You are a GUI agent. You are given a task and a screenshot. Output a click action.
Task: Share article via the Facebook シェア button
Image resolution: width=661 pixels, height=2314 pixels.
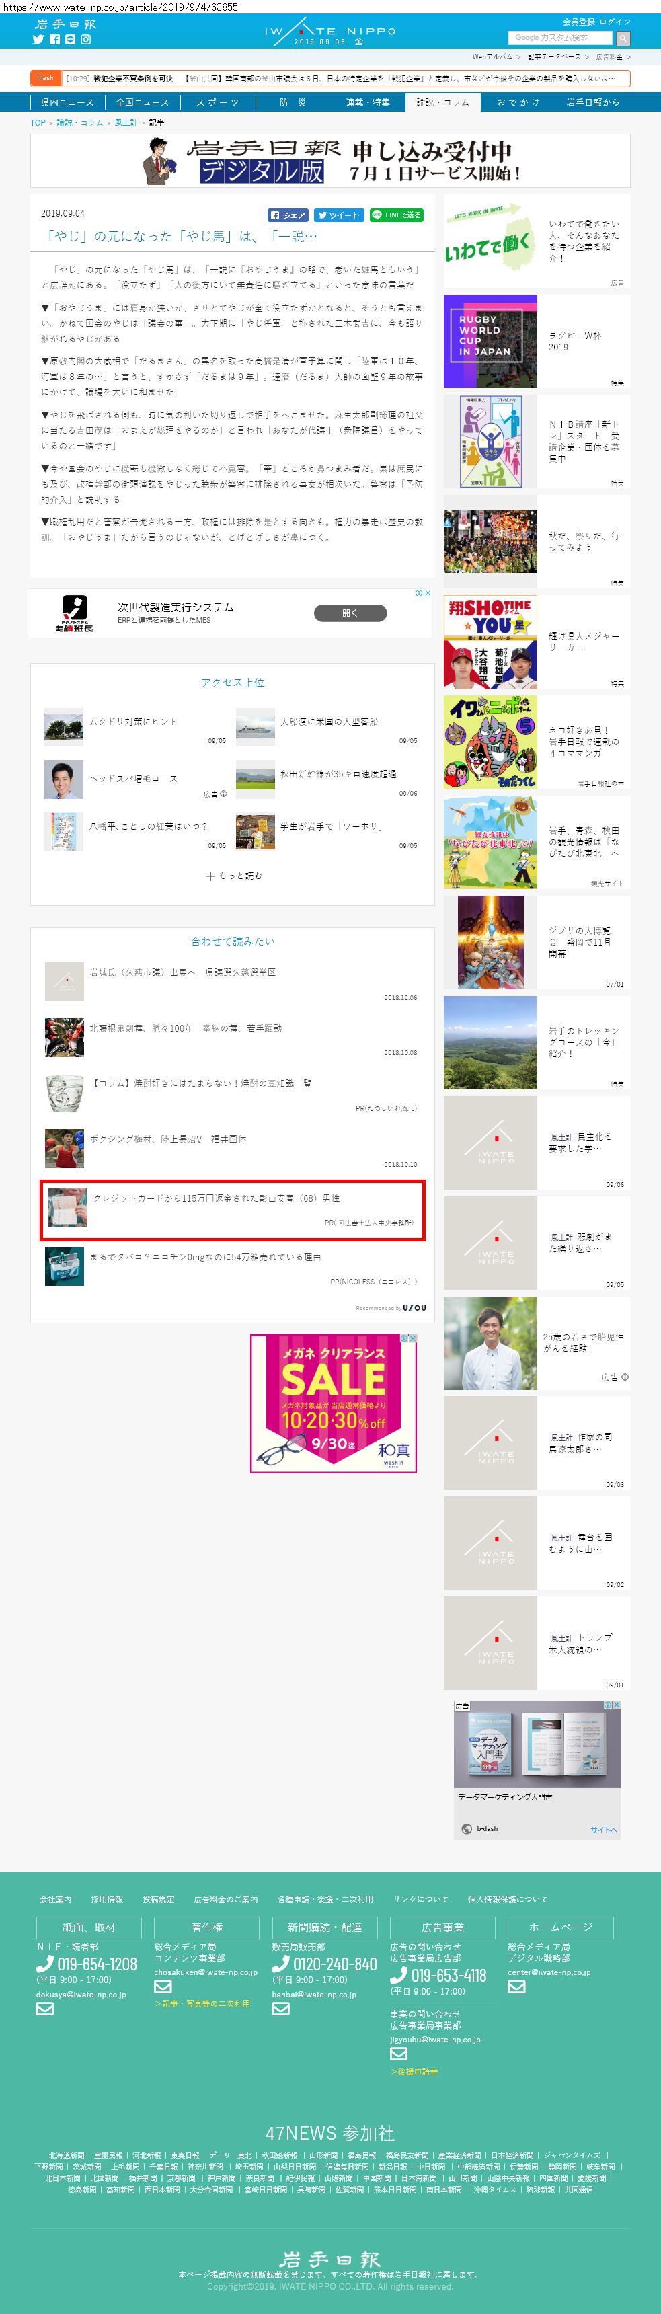pyautogui.click(x=288, y=216)
